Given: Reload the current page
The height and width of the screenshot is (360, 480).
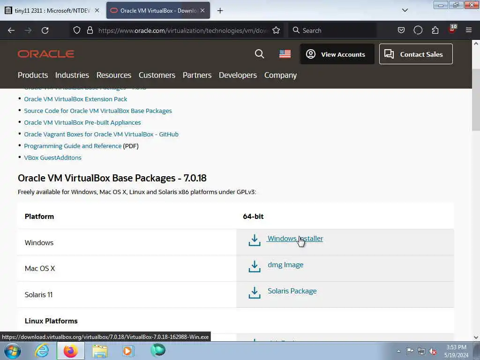Looking at the screenshot, I should (x=45, y=30).
